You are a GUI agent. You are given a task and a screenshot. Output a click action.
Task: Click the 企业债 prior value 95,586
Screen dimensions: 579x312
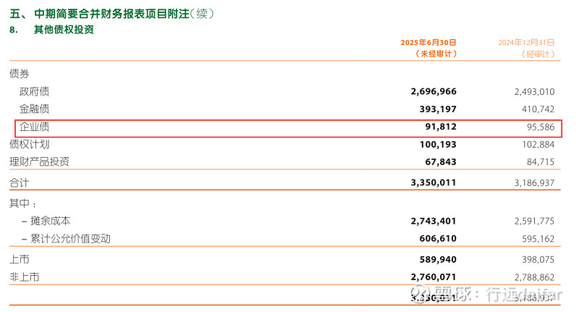[x=541, y=127]
